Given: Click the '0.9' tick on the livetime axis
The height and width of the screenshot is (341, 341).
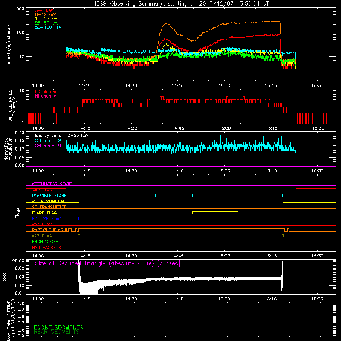Looking at the screenshot, I should (21, 309).
